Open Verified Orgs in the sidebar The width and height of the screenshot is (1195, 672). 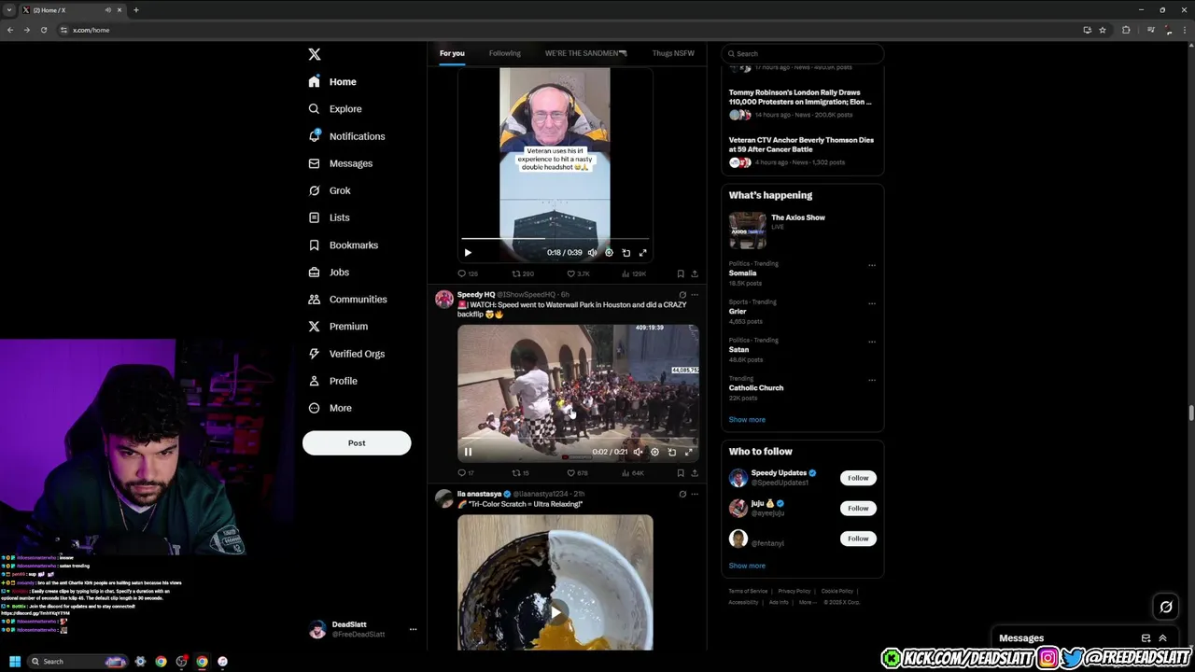346,354
